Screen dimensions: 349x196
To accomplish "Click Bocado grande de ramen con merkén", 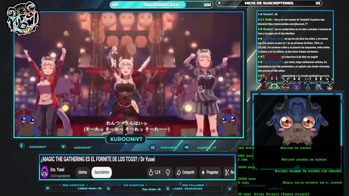I will [x=308, y=171].
